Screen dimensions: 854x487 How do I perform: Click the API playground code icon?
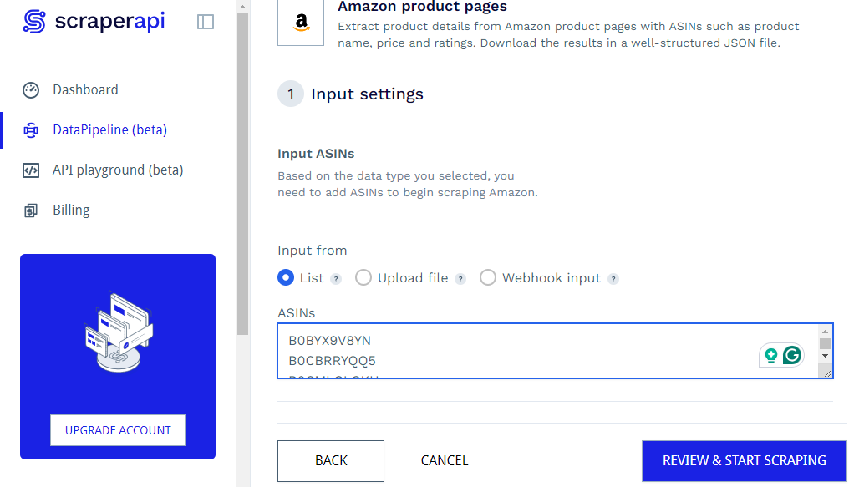(x=31, y=170)
